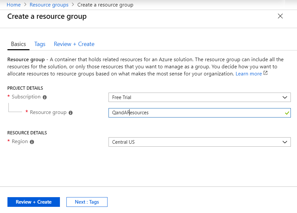Click the Next : Tags button

[87, 202]
